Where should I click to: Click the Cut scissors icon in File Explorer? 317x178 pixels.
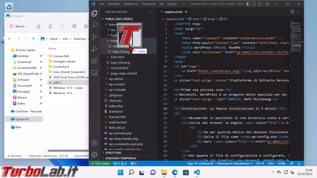point(39,26)
